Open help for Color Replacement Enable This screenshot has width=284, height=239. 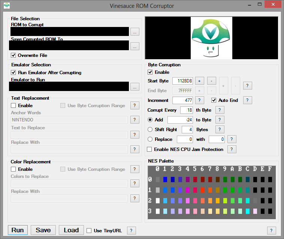(135, 169)
